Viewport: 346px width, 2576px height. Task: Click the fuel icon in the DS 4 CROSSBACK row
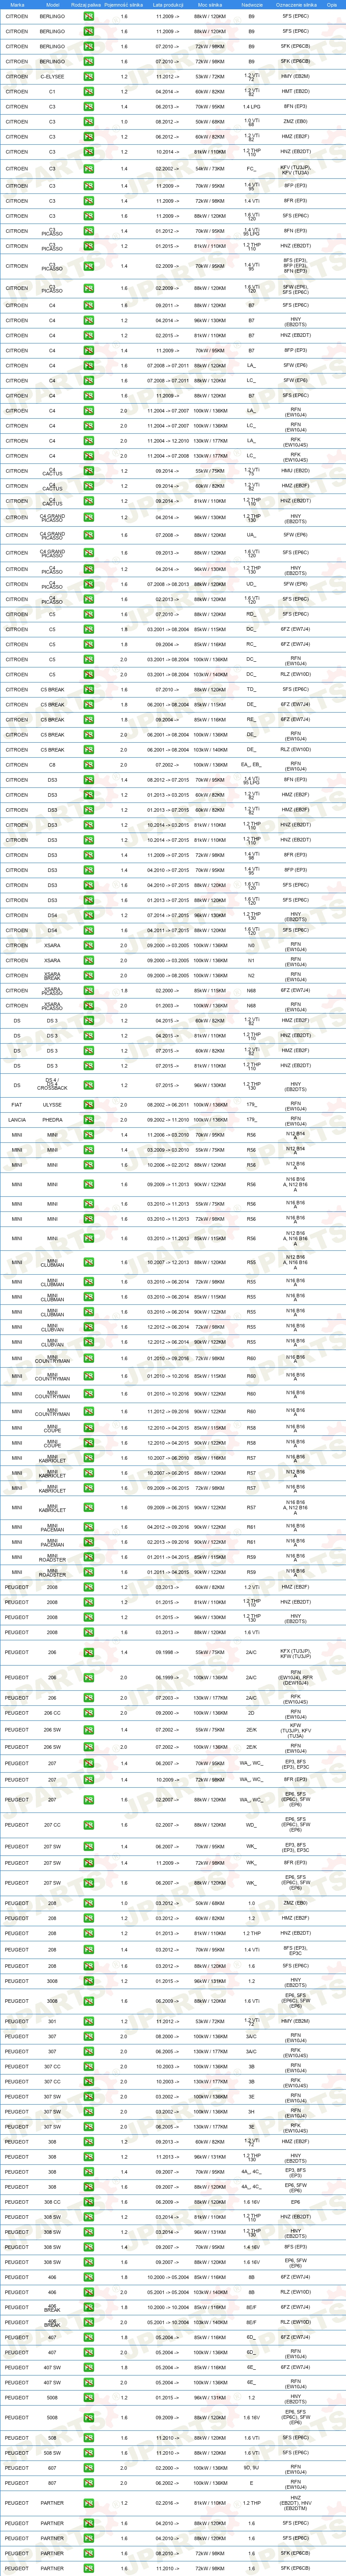[x=88, y=1085]
